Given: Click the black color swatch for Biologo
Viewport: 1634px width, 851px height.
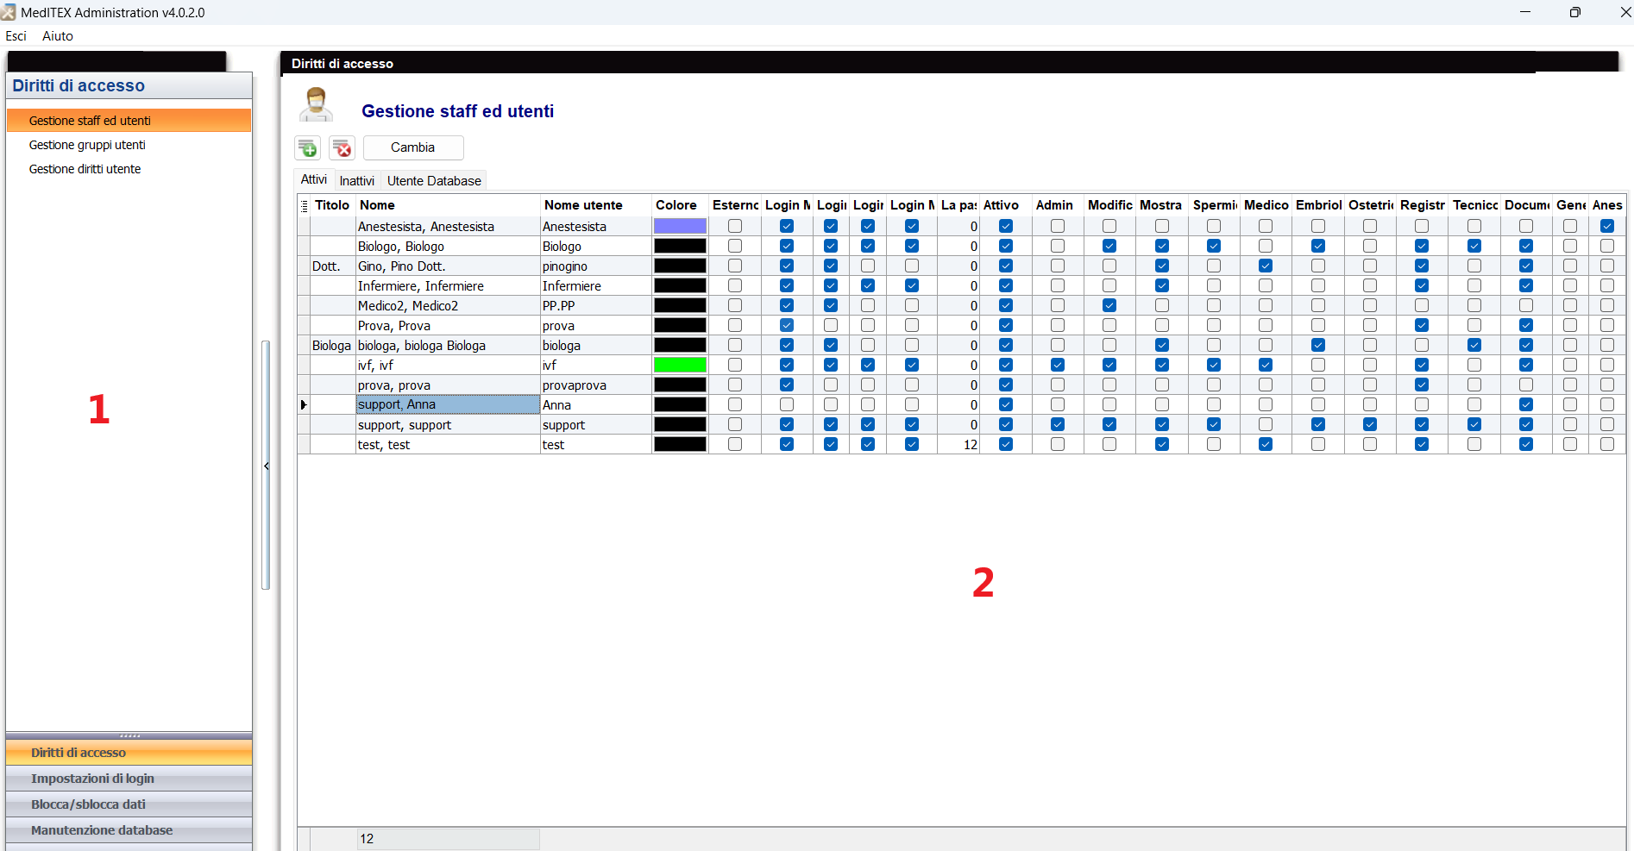Looking at the screenshot, I should pyautogui.click(x=680, y=246).
